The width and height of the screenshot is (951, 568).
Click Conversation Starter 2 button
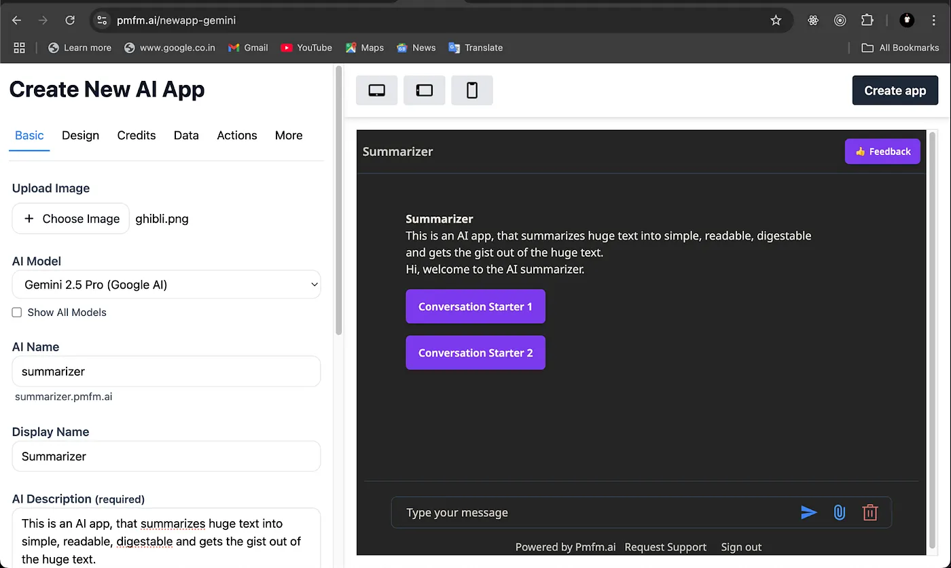pos(475,353)
